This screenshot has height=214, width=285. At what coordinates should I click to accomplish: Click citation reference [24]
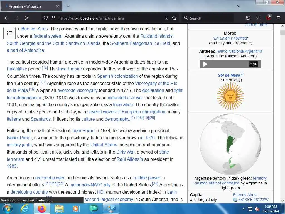click(155, 184)
